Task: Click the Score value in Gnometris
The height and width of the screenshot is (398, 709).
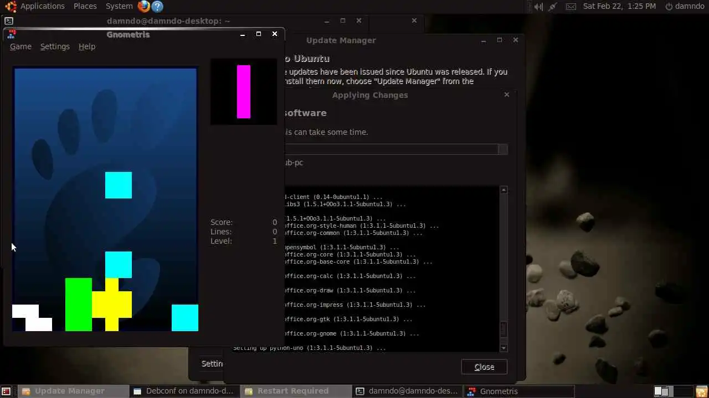Action: click(275, 222)
